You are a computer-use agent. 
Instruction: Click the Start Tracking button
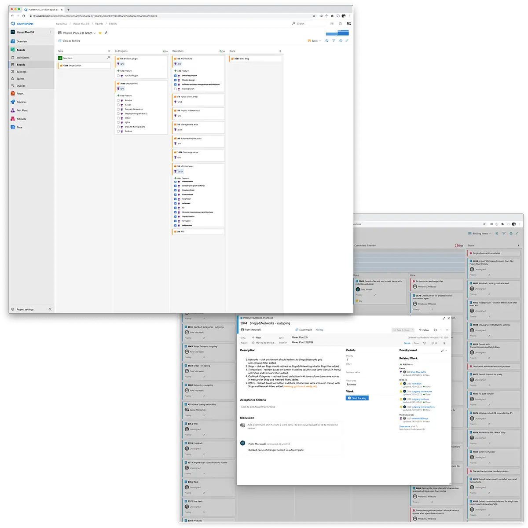tap(357, 398)
